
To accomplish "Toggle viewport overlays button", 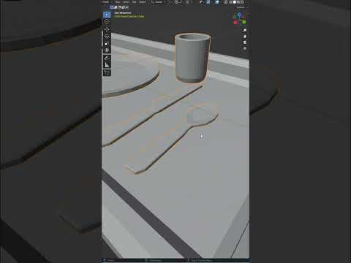I will [216, 2].
